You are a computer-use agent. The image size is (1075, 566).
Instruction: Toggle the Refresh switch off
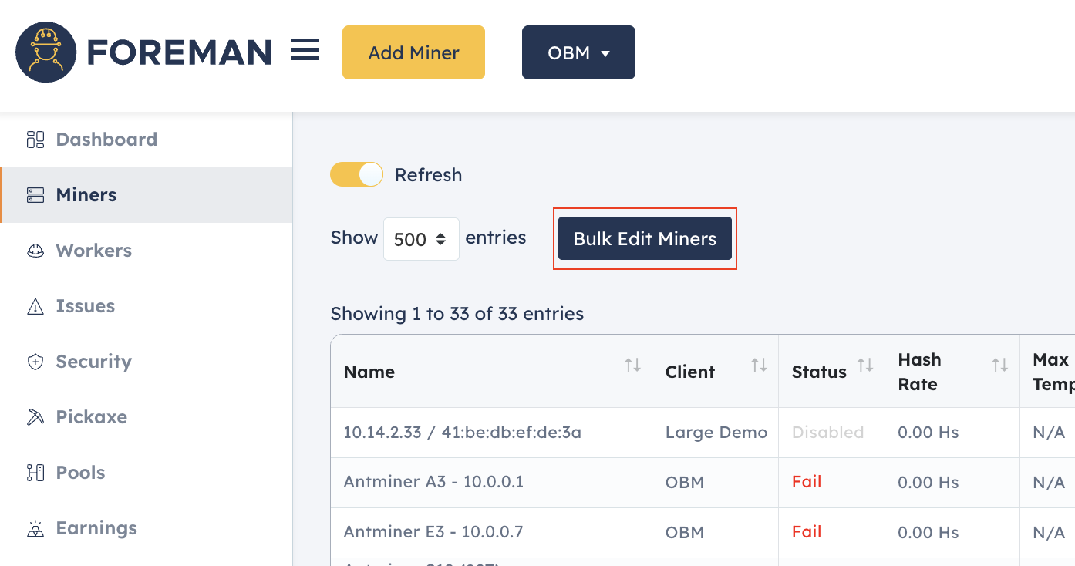(356, 175)
